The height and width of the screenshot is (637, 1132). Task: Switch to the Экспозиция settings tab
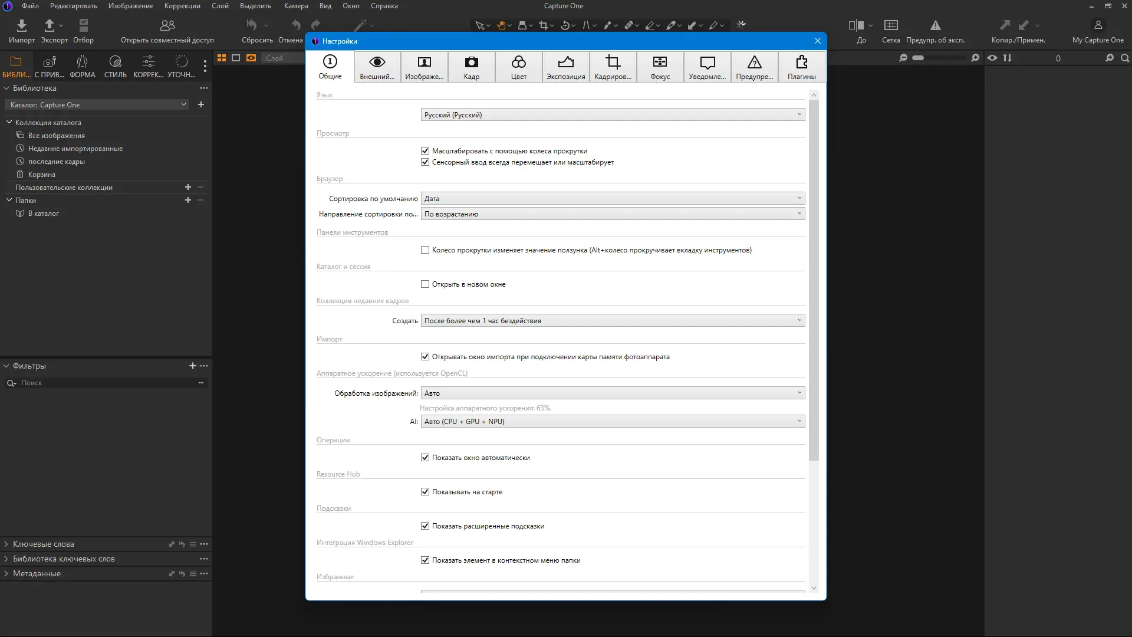(565, 67)
